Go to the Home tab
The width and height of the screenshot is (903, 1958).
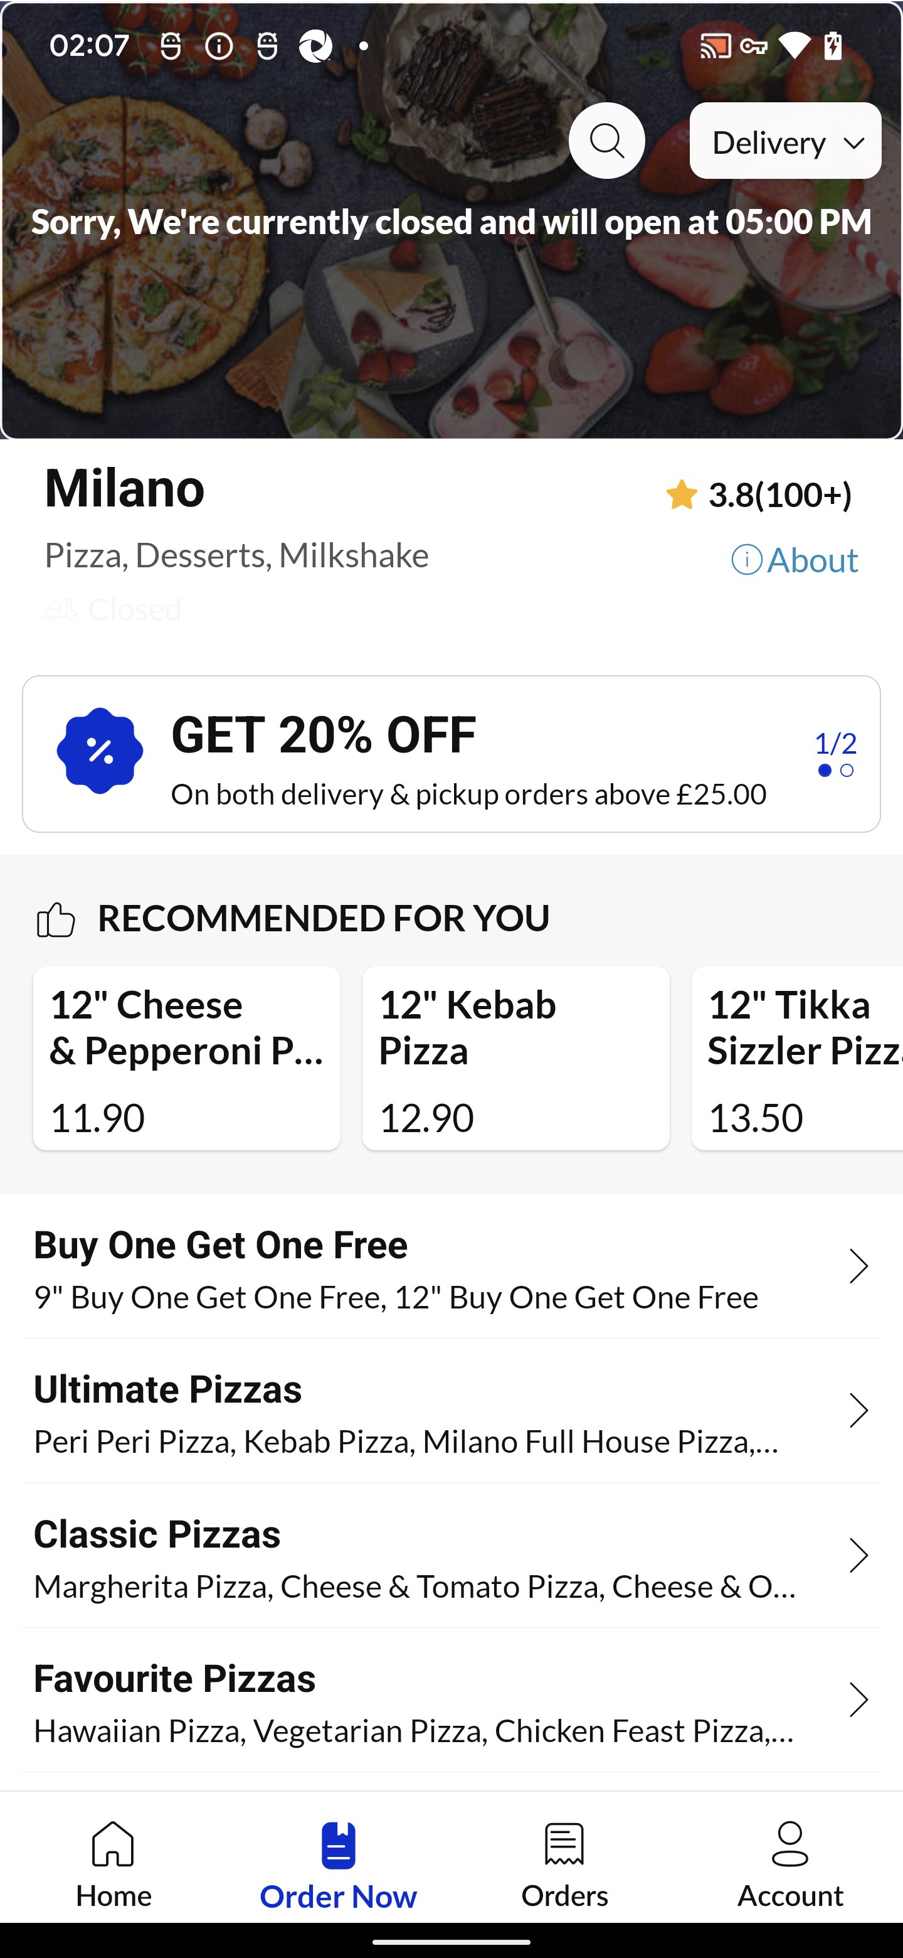pyautogui.click(x=113, y=1864)
